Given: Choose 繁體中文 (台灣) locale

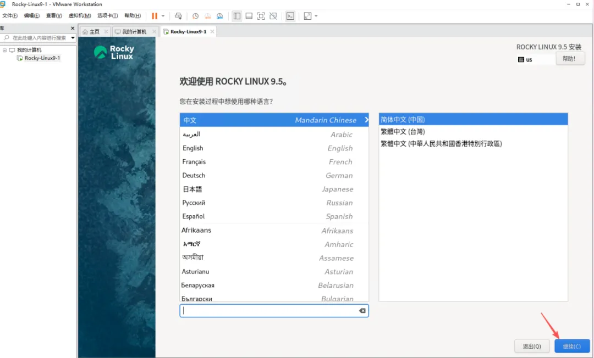Looking at the screenshot, I should [473, 132].
